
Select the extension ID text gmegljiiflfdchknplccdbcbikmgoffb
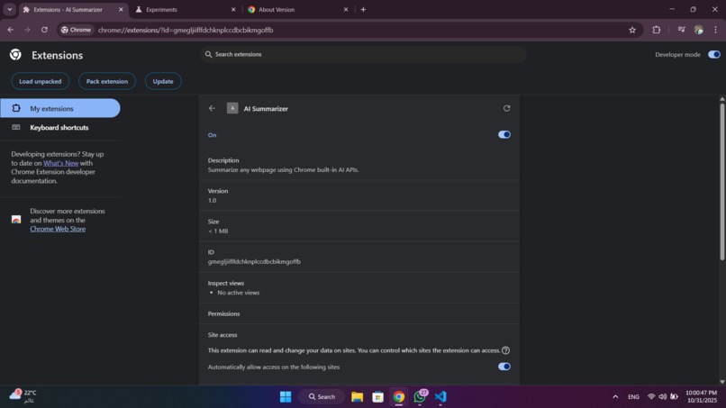pos(254,262)
